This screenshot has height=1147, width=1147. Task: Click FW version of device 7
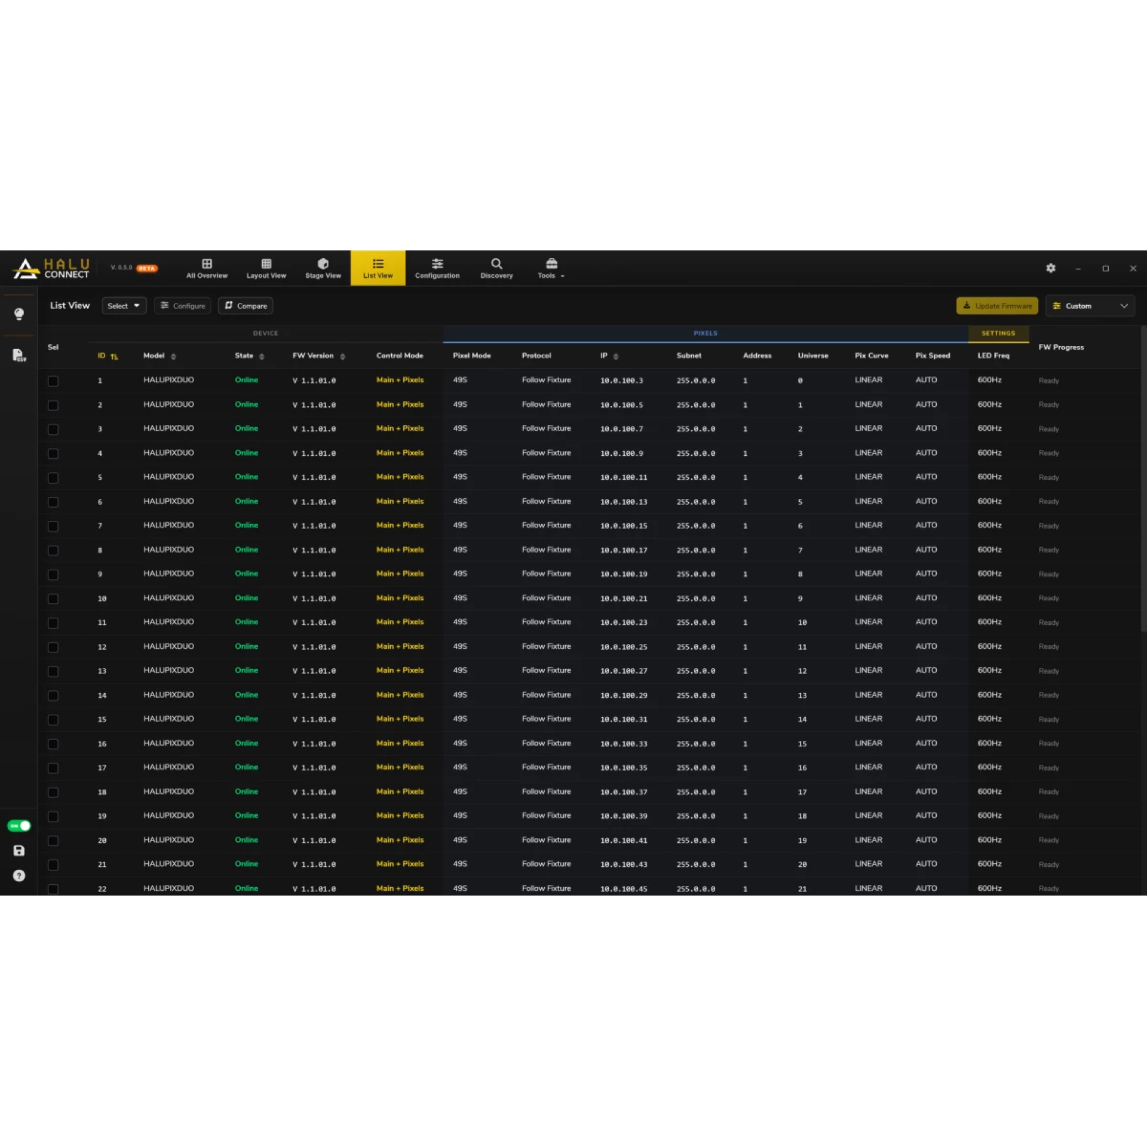314,526
